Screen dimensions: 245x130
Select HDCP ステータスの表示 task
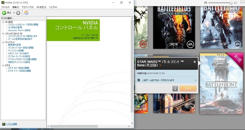click(18, 53)
